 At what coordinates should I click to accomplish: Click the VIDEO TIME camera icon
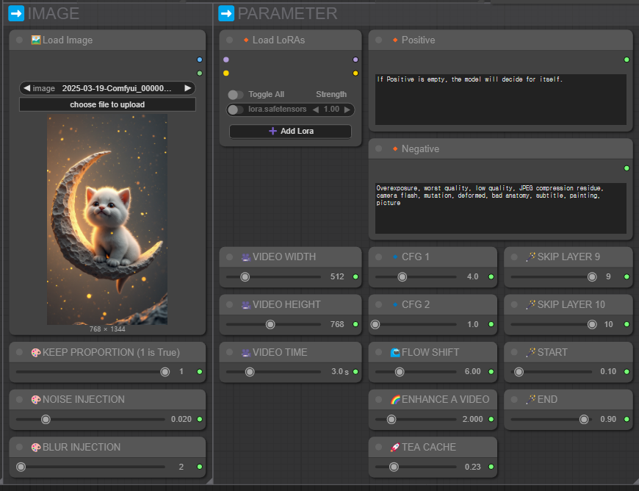coord(246,352)
